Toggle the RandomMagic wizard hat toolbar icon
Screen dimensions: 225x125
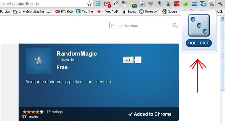click(212, 4)
